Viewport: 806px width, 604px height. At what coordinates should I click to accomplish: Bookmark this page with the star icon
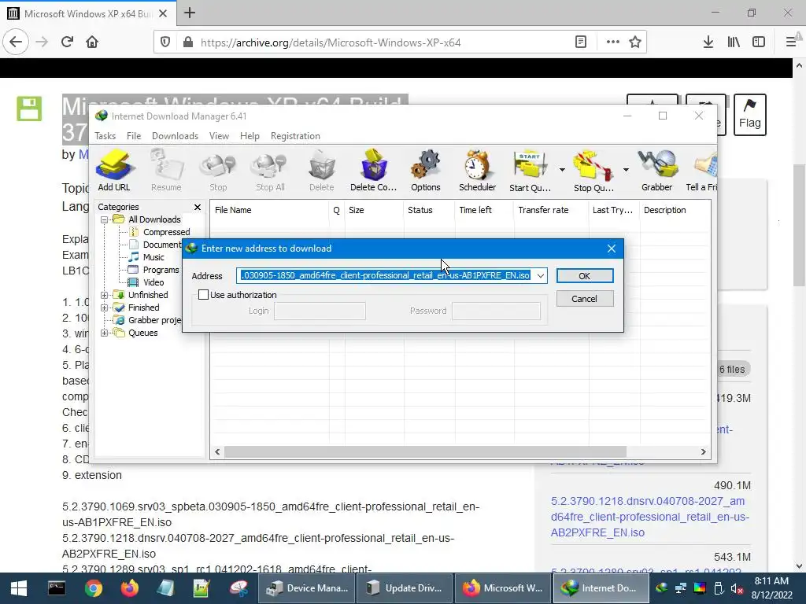click(635, 42)
